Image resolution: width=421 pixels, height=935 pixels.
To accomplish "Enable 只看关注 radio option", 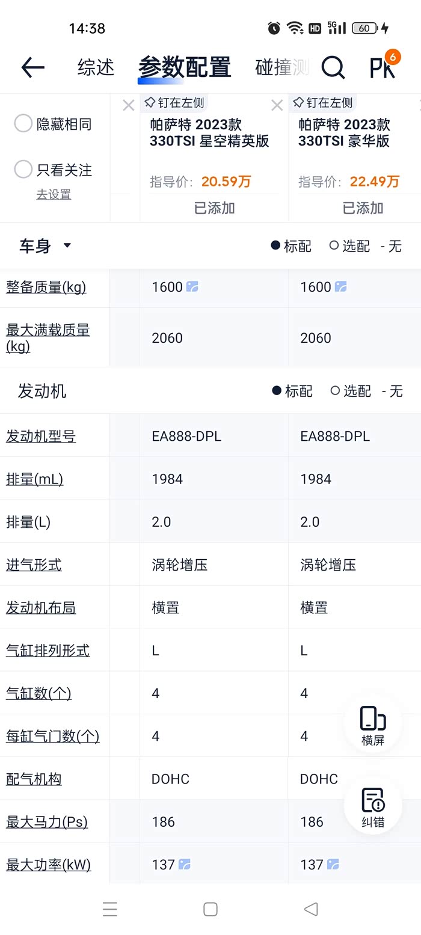I will [23, 170].
